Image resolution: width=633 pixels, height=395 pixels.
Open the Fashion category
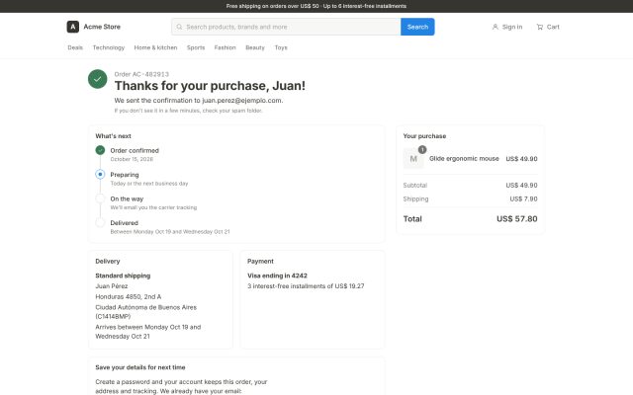(x=225, y=47)
